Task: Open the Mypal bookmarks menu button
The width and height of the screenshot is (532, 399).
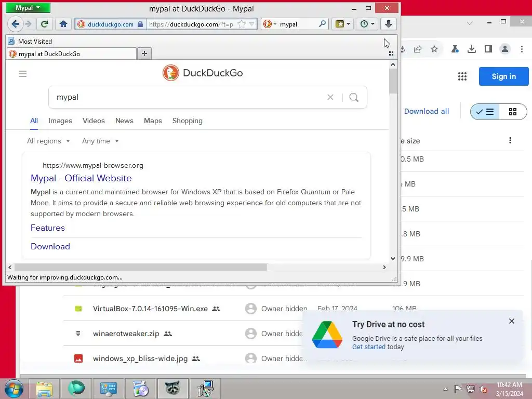Action: [x=343, y=24]
